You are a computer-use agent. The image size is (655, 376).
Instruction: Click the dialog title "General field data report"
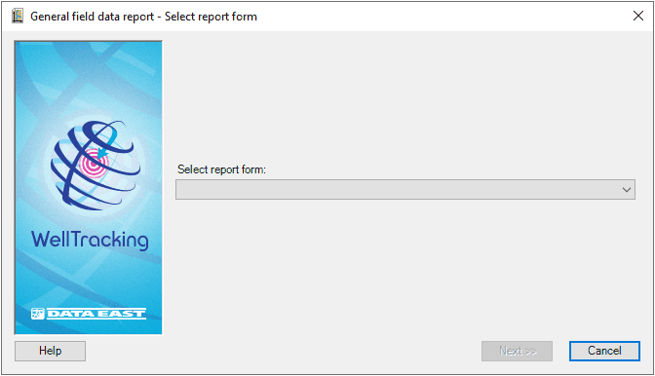(x=93, y=17)
